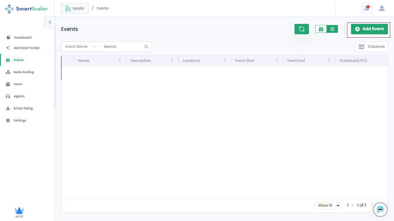This screenshot has width=394, height=221.
Task: Collapse the sidebar with the chevron
Action: [x=50, y=22]
